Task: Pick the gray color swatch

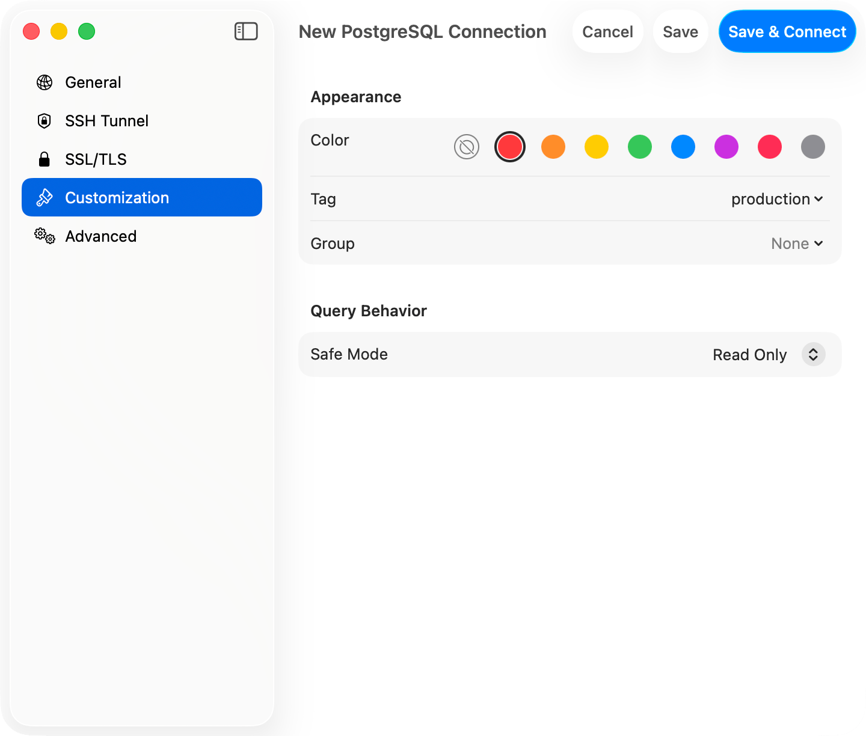Action: tap(813, 147)
